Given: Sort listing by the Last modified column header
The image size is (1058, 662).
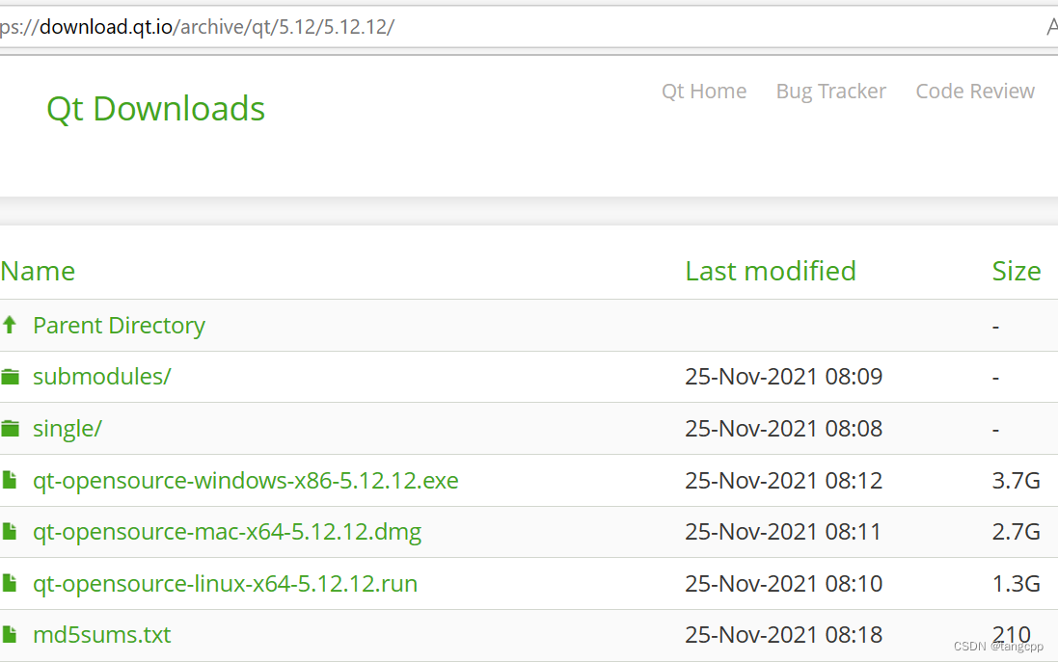Looking at the screenshot, I should [x=770, y=271].
